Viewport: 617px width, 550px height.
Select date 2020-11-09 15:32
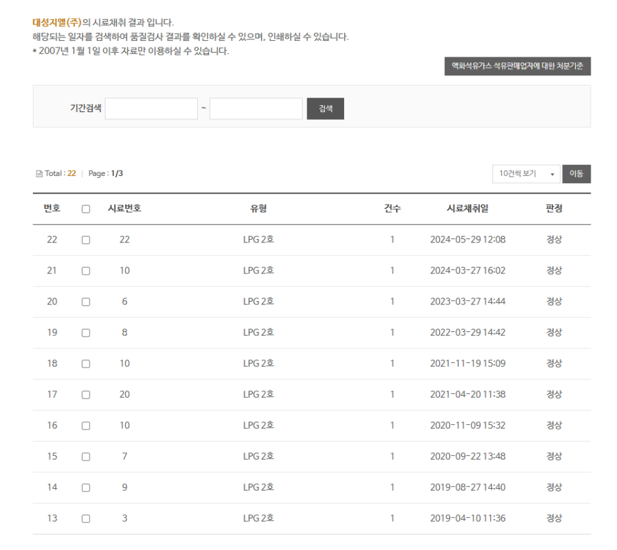(467, 426)
